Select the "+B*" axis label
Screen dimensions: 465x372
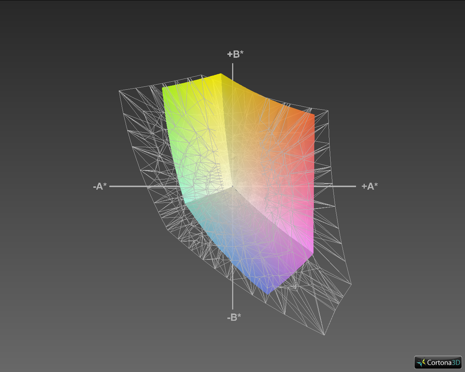pos(235,54)
